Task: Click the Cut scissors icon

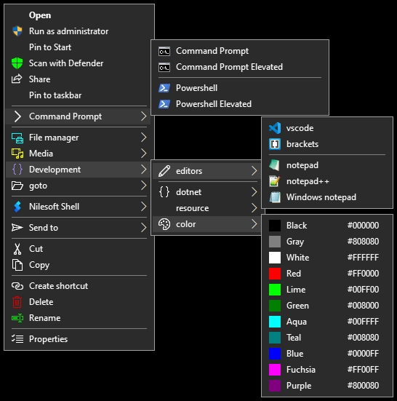Action: (17, 249)
